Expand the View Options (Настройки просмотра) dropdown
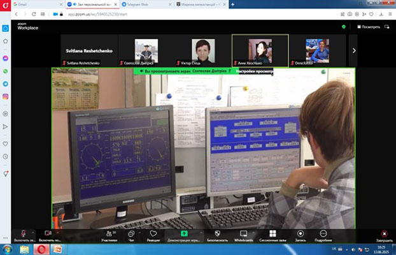This screenshot has width=396, height=255. pyautogui.click(x=253, y=72)
